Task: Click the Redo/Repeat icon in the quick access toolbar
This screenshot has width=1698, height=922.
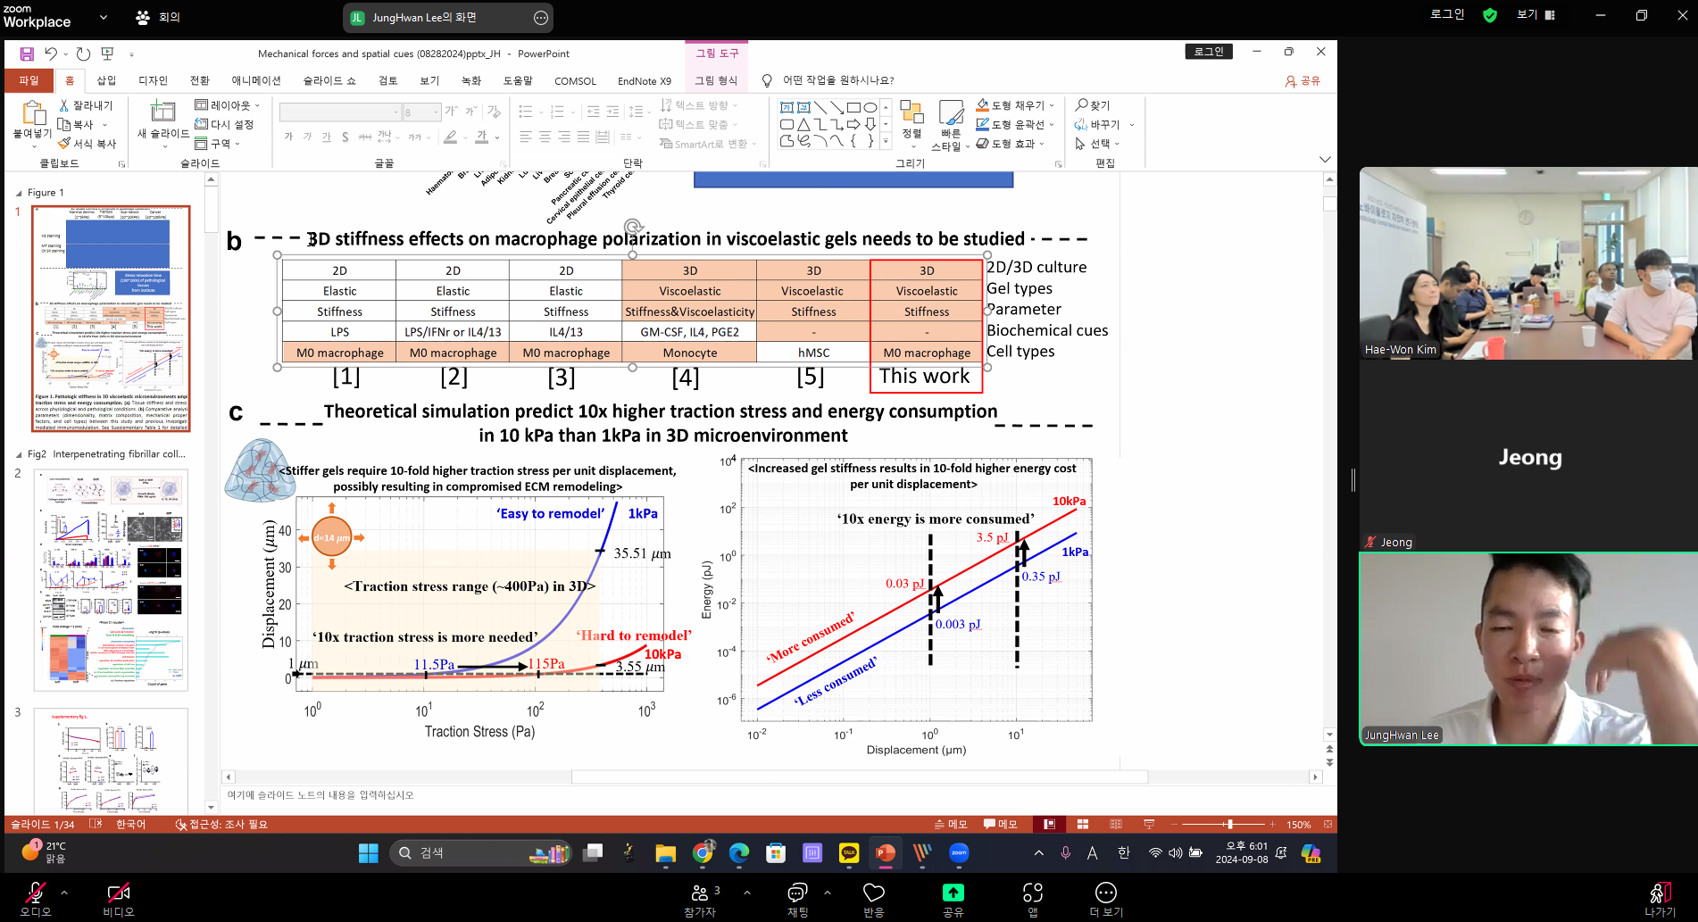Action: coord(83,54)
